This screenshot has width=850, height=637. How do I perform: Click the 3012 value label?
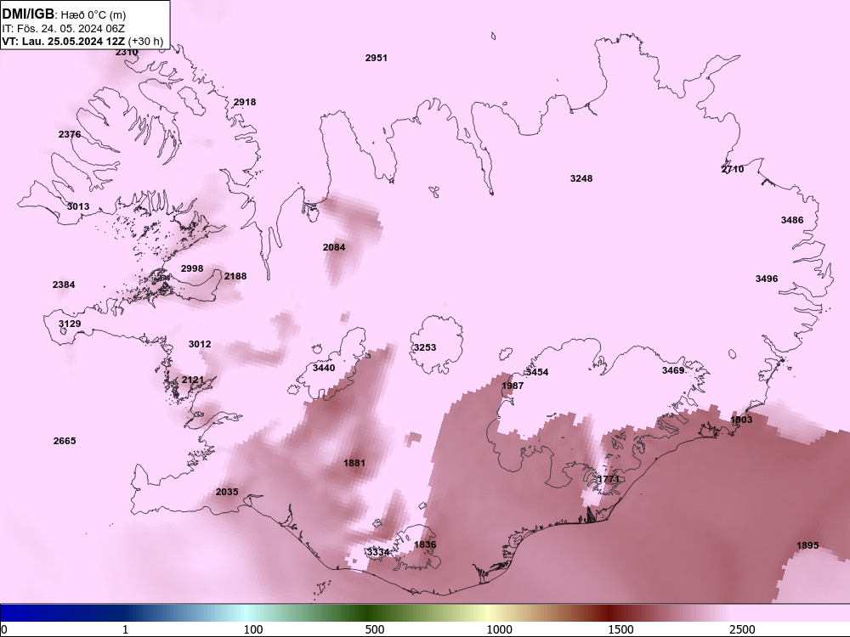pos(200,345)
